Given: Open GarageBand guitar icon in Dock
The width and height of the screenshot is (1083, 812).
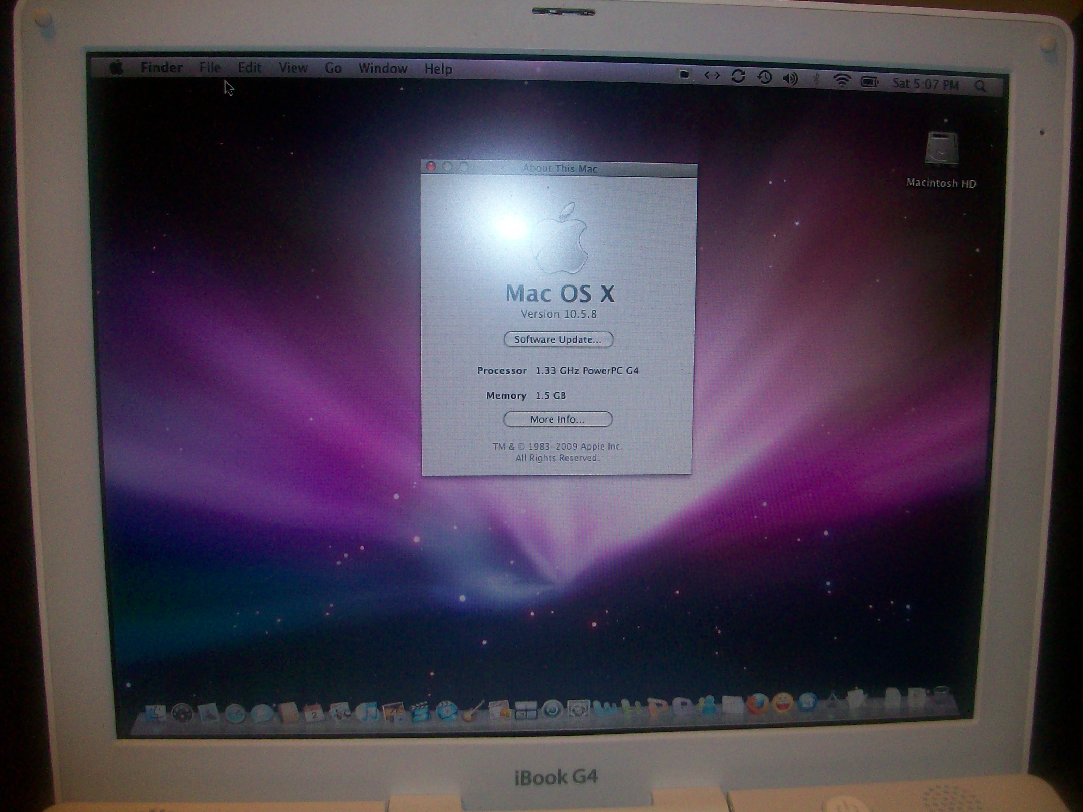Looking at the screenshot, I should 473,711.
